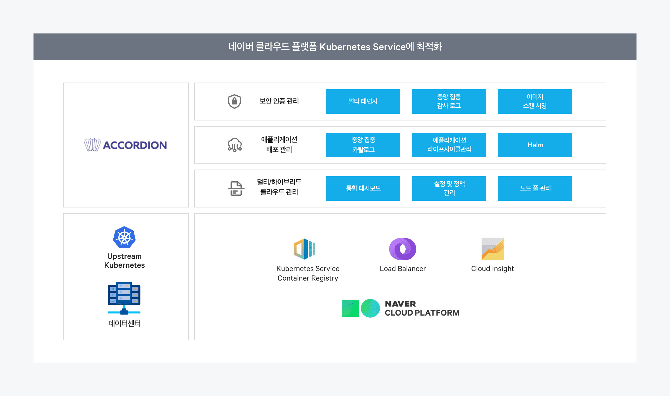
Task: Click the shield lock security icon
Action: pos(234,102)
